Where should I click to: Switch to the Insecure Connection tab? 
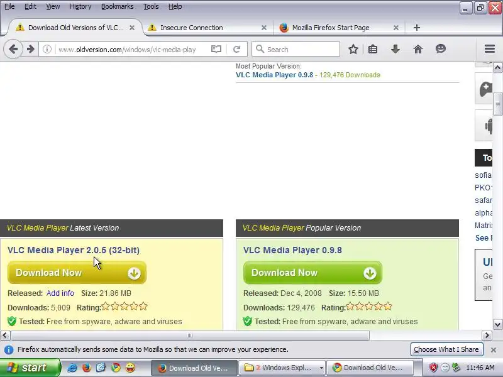(x=206, y=28)
